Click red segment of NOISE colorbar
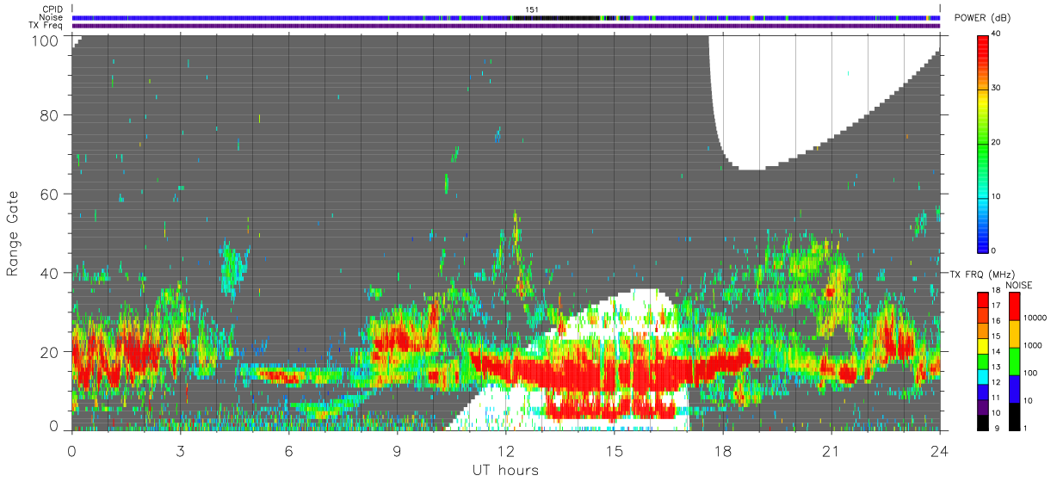Screen dimensions: 1057x488 click(x=1015, y=306)
